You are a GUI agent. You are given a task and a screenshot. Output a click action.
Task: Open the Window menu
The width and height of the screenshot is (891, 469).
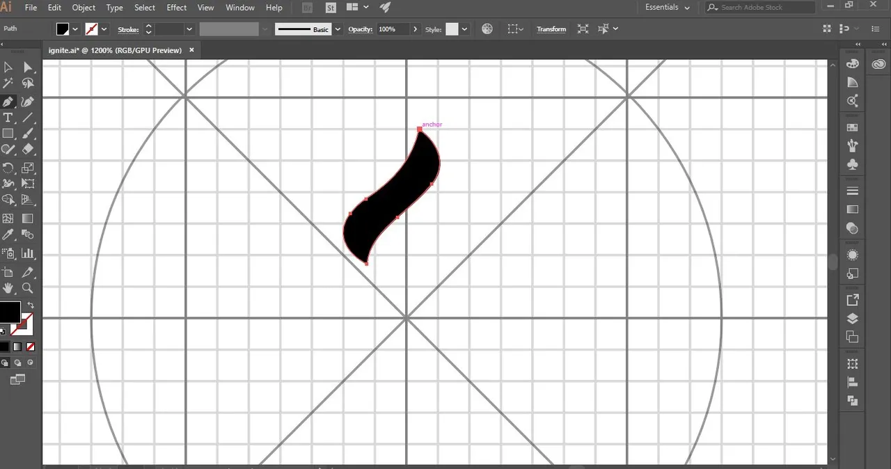click(240, 8)
